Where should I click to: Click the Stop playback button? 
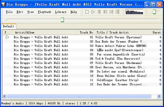pos(87,12)
